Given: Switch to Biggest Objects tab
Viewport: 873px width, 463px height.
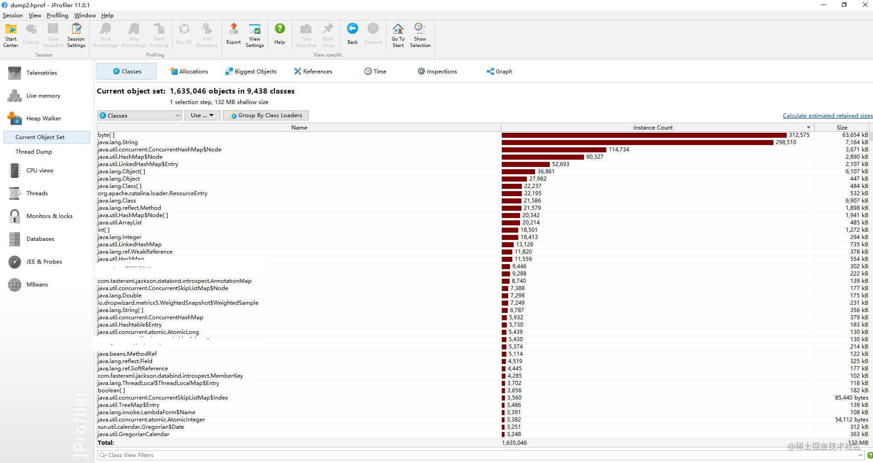Looking at the screenshot, I should pyautogui.click(x=251, y=72).
